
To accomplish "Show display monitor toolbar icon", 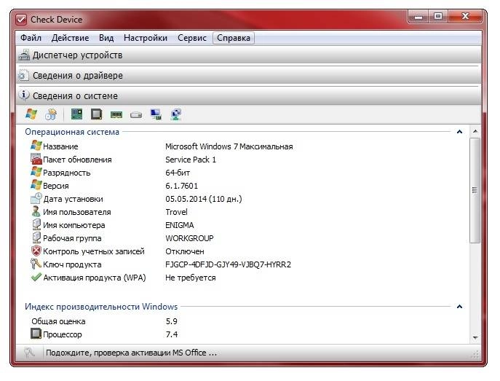I will point(156,114).
